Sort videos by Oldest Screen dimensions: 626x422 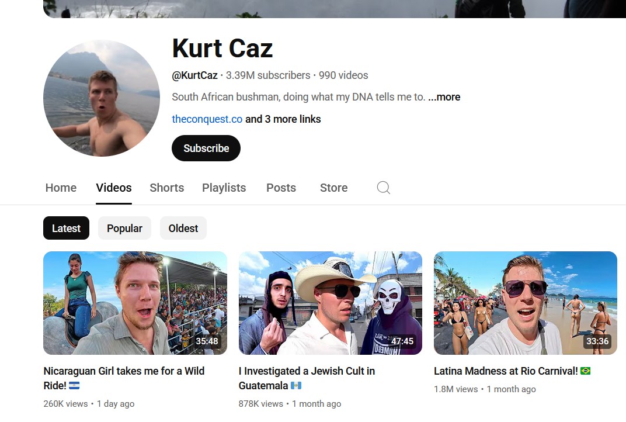pos(183,228)
